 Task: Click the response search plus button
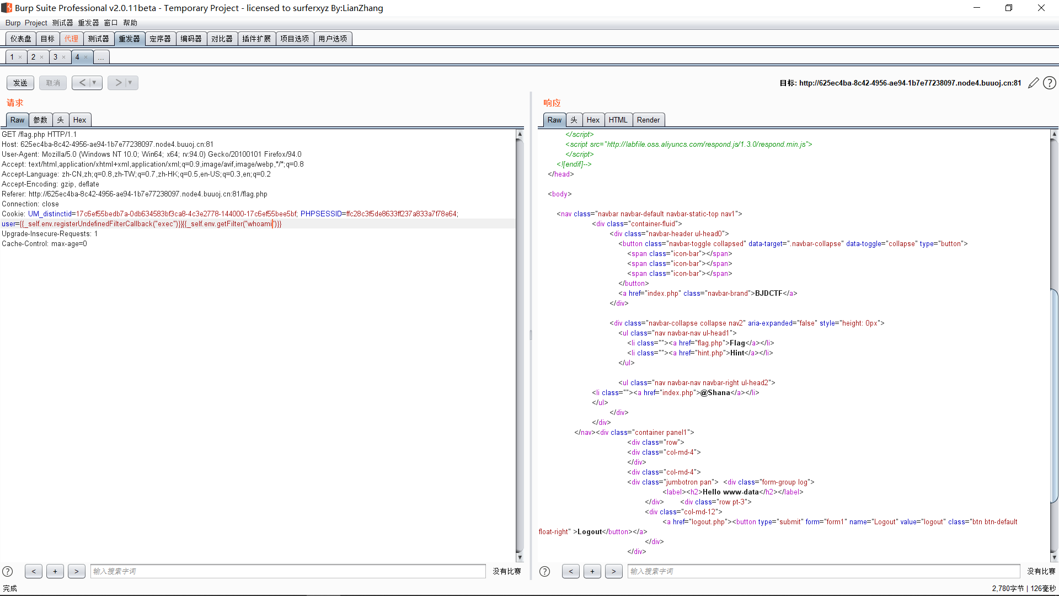point(592,572)
